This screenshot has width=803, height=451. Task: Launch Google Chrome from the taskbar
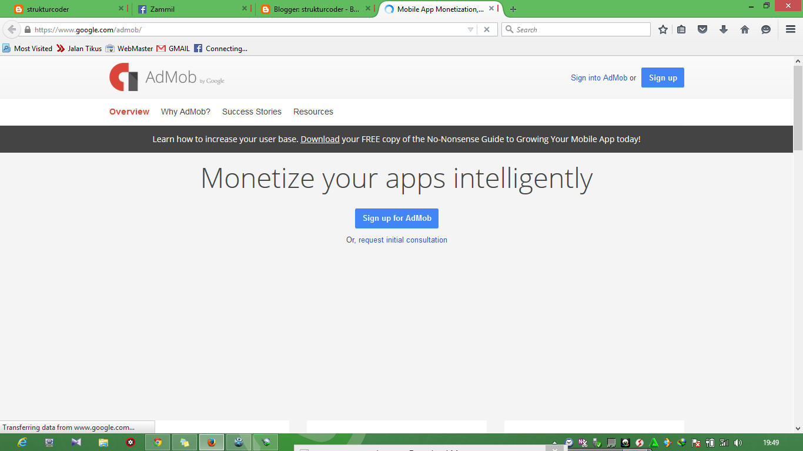tap(157, 442)
